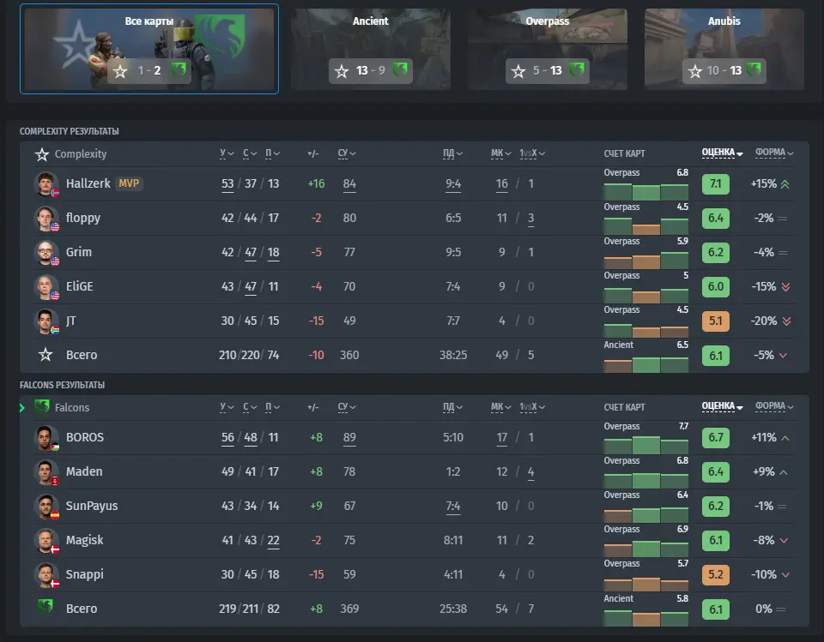Sort Complexity table by СУ column
This screenshot has width=824, height=642.
tap(347, 153)
